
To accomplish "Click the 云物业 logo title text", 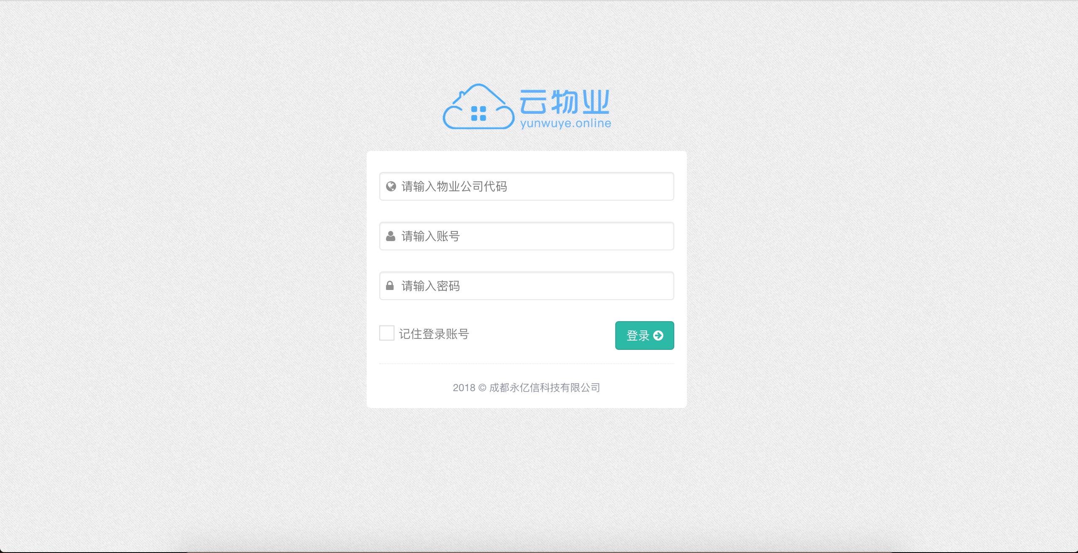I will (565, 102).
